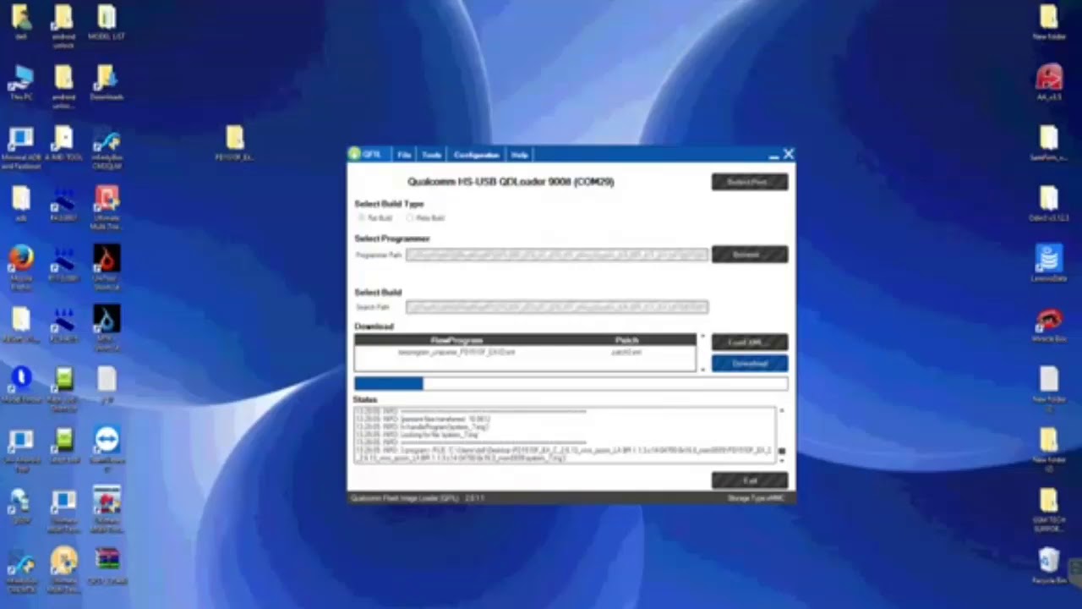Open the Recycle Bin
The image size is (1082, 609).
point(1049,565)
